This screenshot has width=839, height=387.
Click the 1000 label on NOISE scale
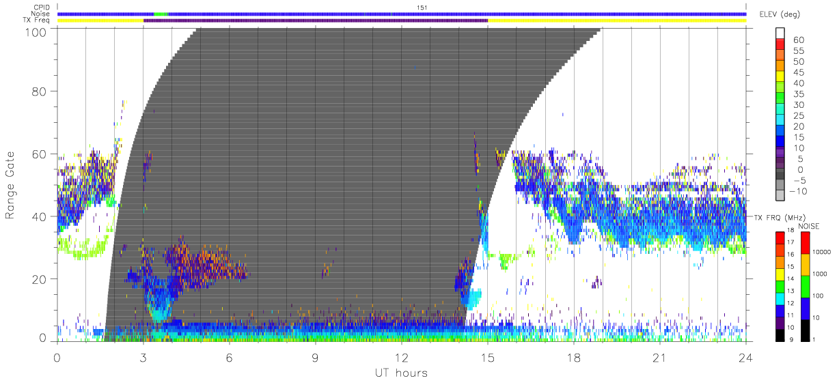pyautogui.click(x=821, y=274)
